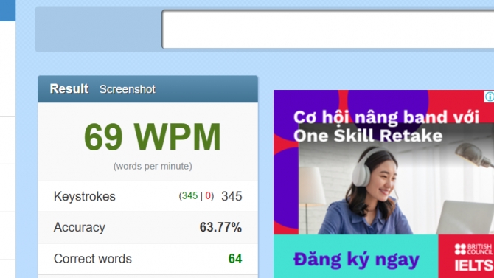Switch to the Result tab
Screen dimensions: 494x278
coord(69,89)
